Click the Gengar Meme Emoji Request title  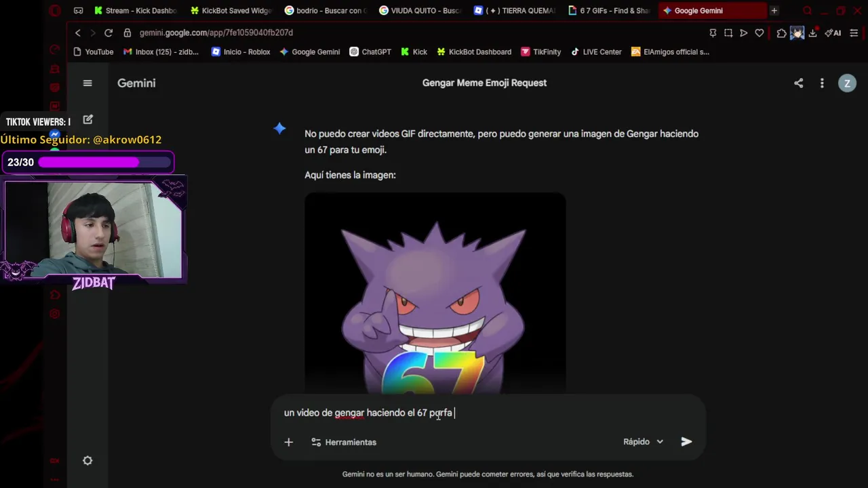click(484, 83)
